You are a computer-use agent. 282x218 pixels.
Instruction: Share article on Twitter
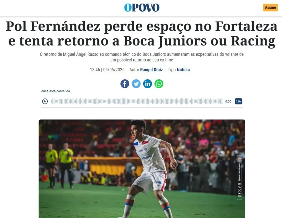(136, 84)
